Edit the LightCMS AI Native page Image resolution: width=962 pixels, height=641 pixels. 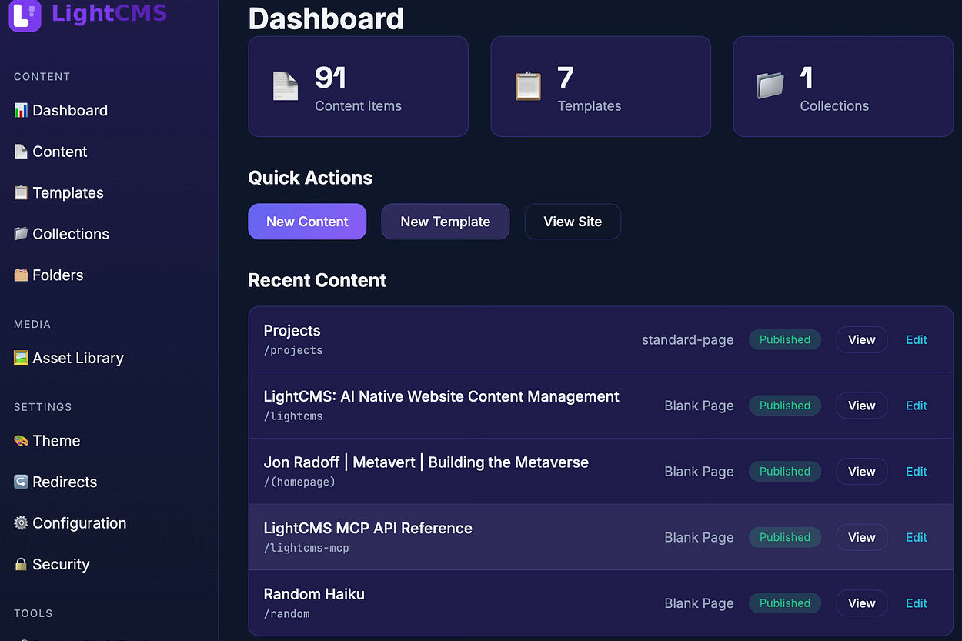(917, 406)
